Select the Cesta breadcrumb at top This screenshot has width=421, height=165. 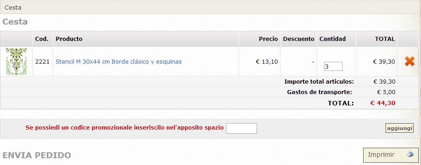13,7
